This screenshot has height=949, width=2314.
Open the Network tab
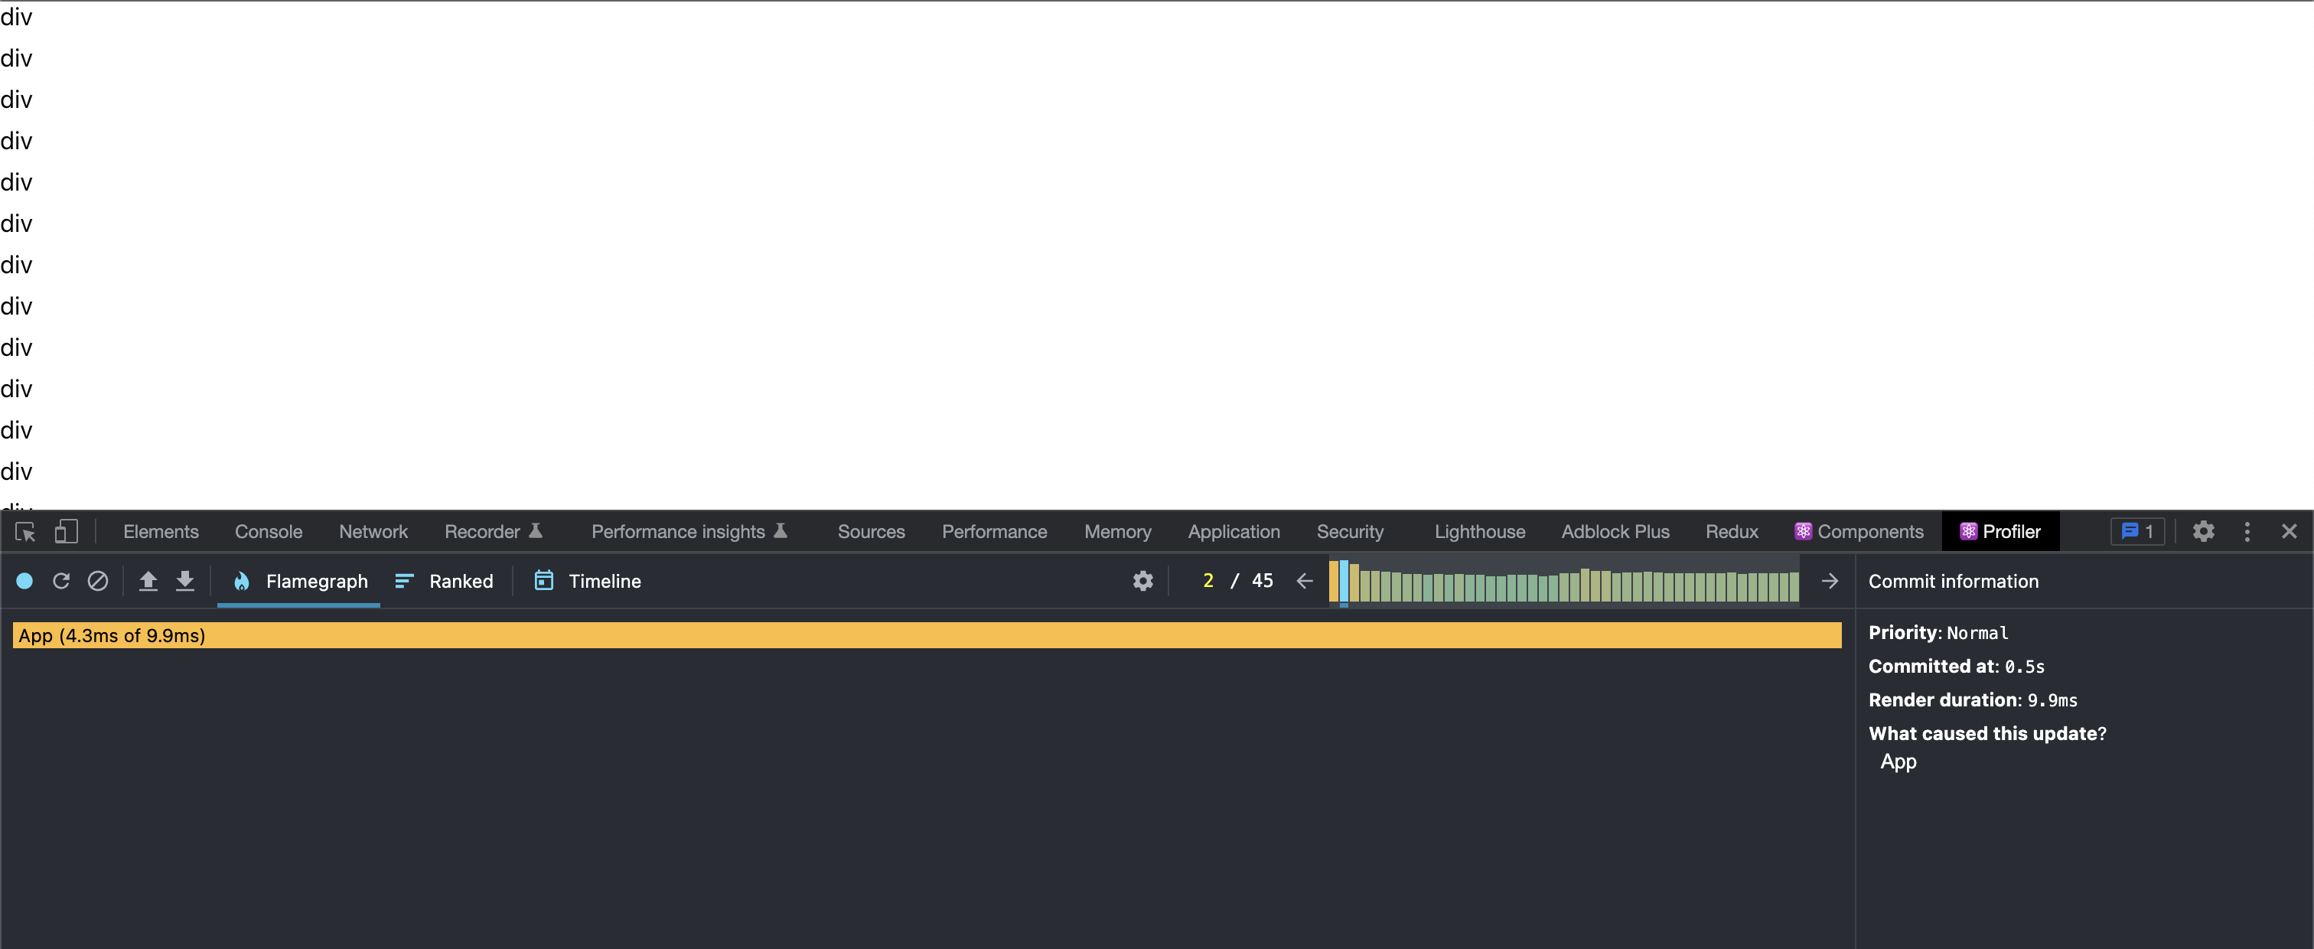click(x=373, y=532)
